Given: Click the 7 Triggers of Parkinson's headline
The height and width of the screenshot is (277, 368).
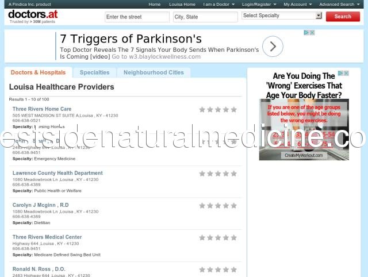Looking at the screenshot, I should point(131,39).
